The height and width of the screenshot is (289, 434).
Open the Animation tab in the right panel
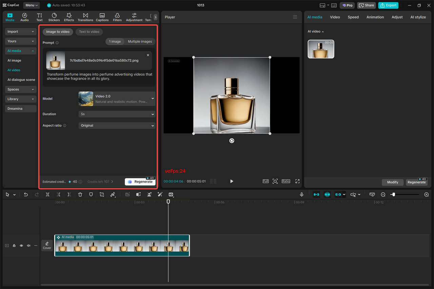pyautogui.click(x=375, y=17)
